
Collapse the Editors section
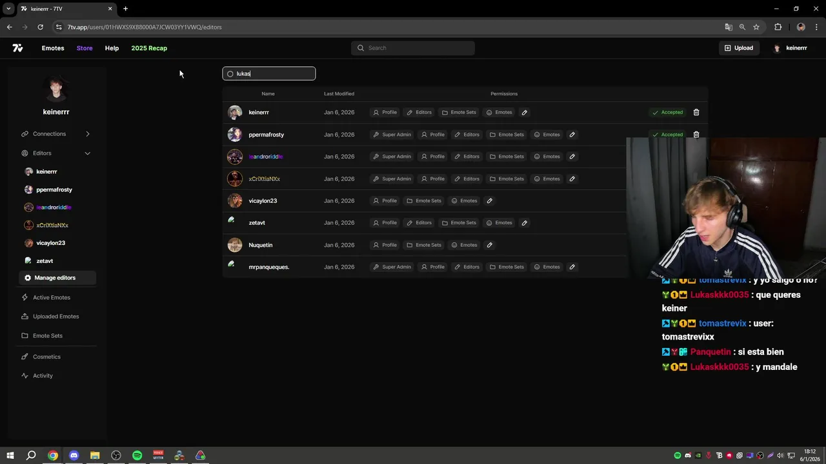(x=55, y=153)
